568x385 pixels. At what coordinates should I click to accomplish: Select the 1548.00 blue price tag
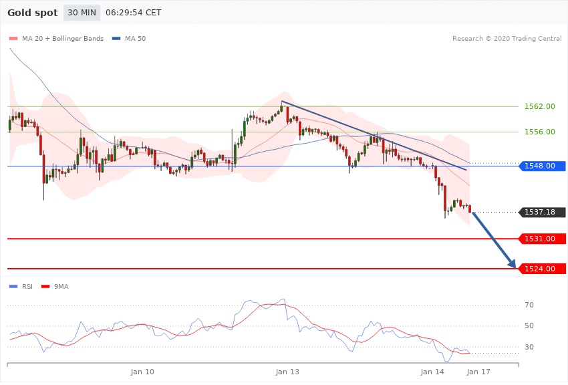(542, 166)
